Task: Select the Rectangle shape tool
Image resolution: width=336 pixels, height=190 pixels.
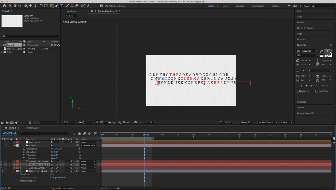Action: [52, 6]
